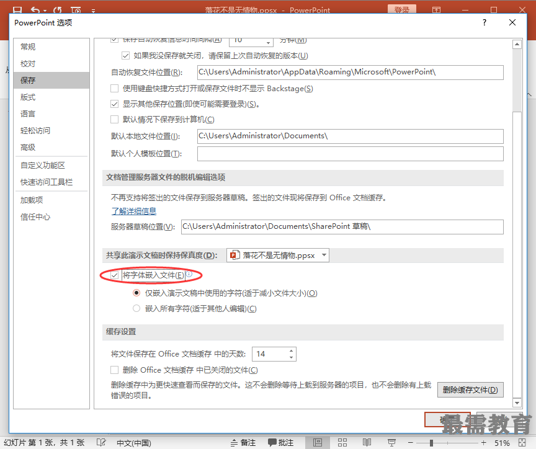This screenshot has height=449, width=536.
Task: Click the Save icon in PowerPoint title bar
Action: pos(17,10)
